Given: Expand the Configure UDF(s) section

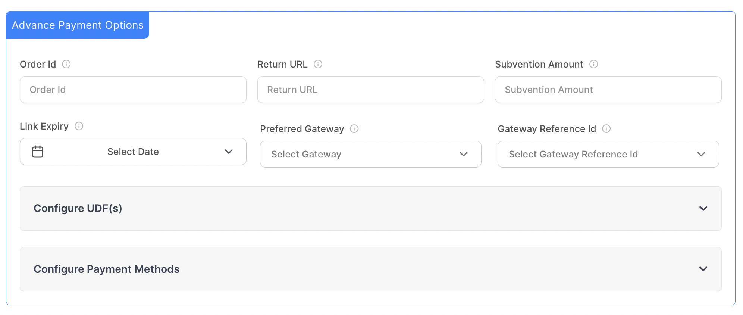Looking at the screenshot, I should (370, 208).
